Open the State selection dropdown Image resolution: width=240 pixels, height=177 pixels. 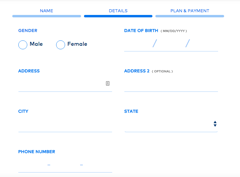pos(171,124)
